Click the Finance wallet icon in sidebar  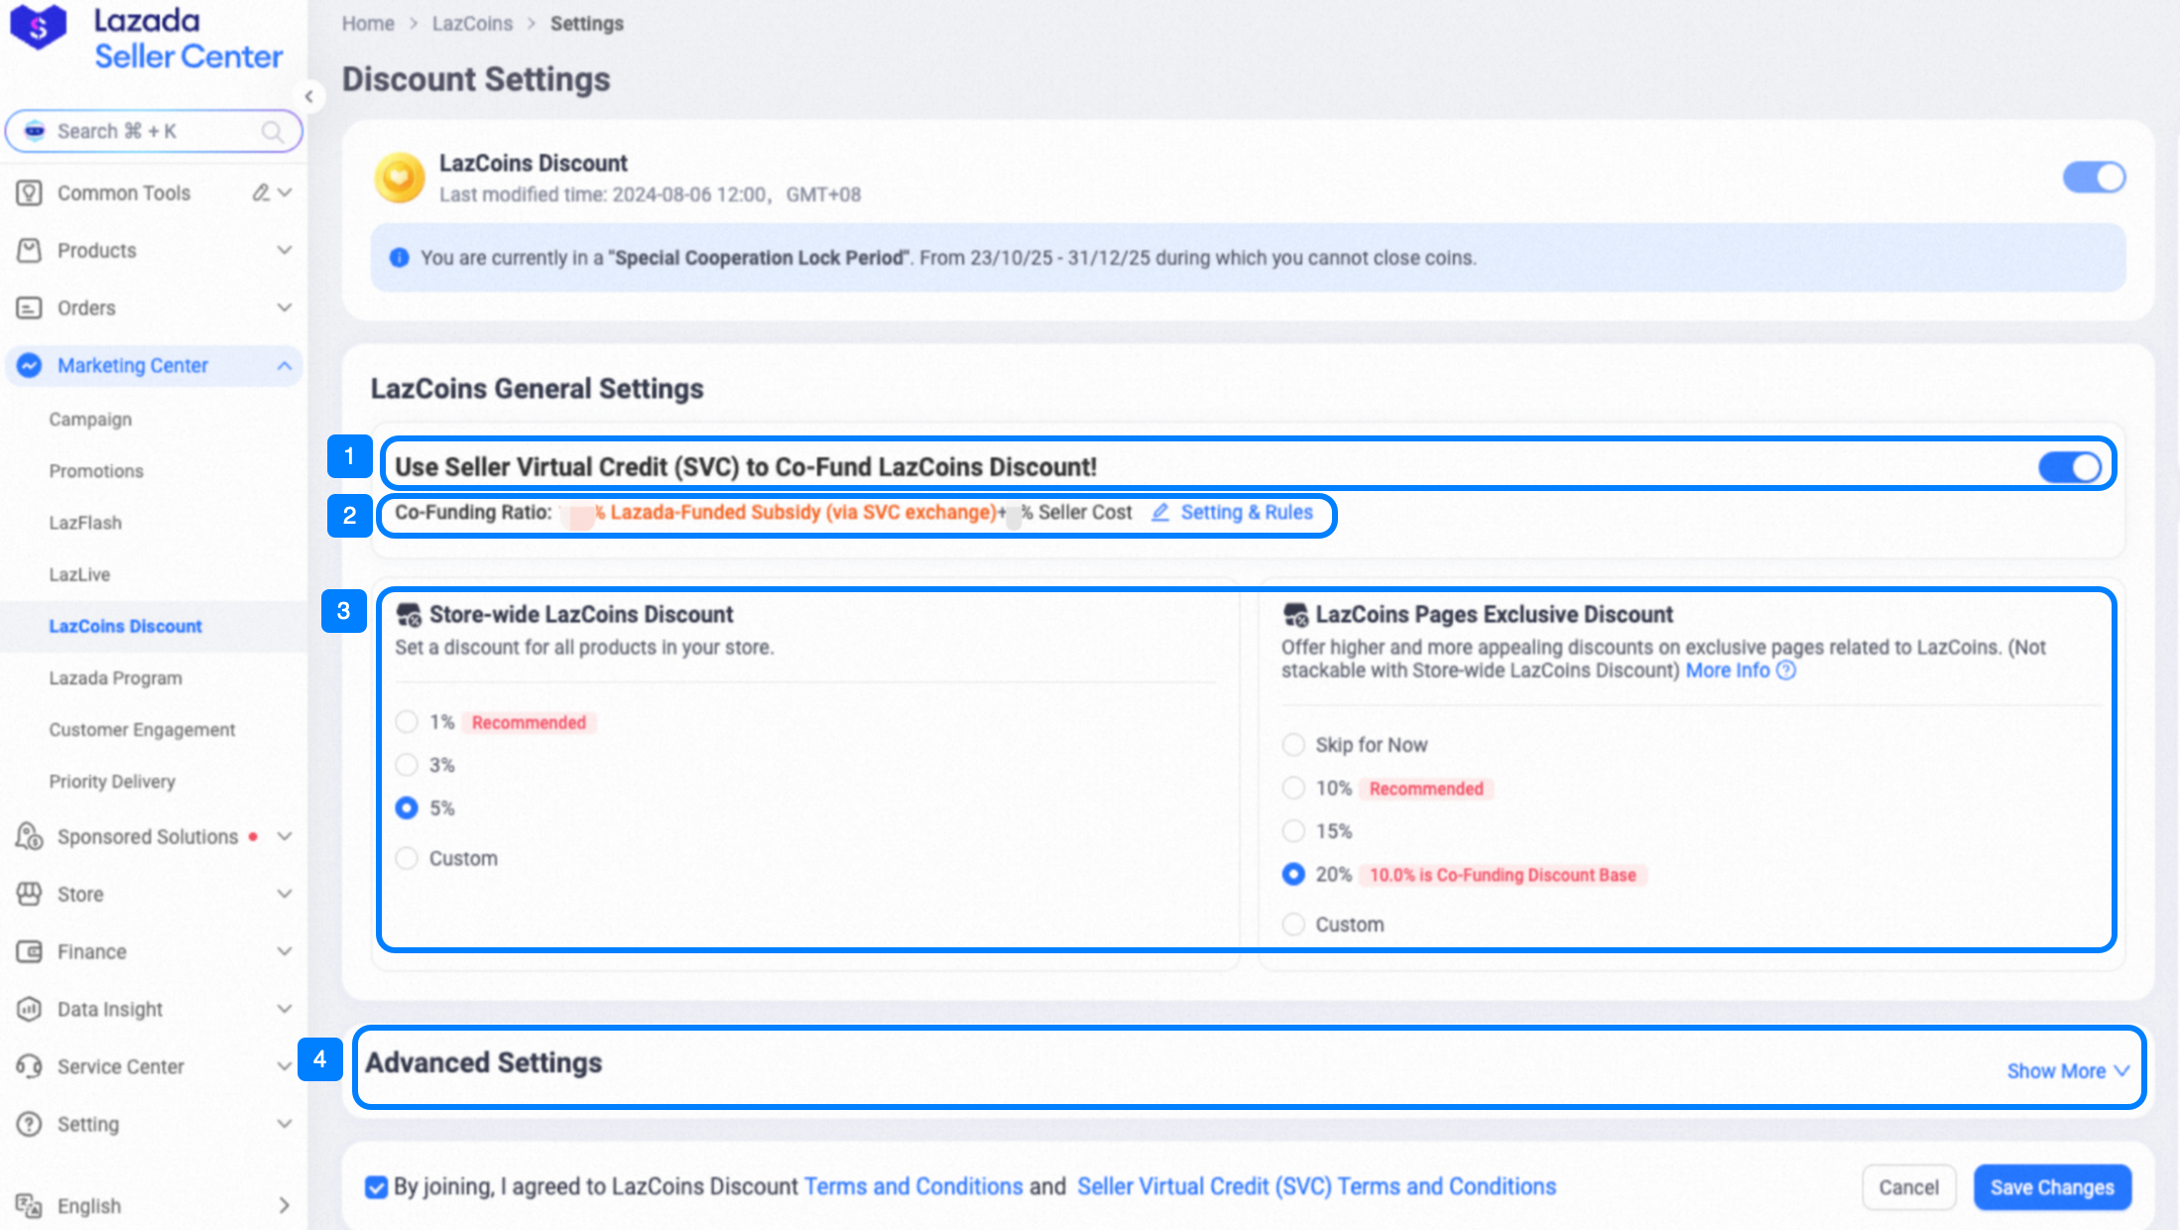tap(29, 951)
